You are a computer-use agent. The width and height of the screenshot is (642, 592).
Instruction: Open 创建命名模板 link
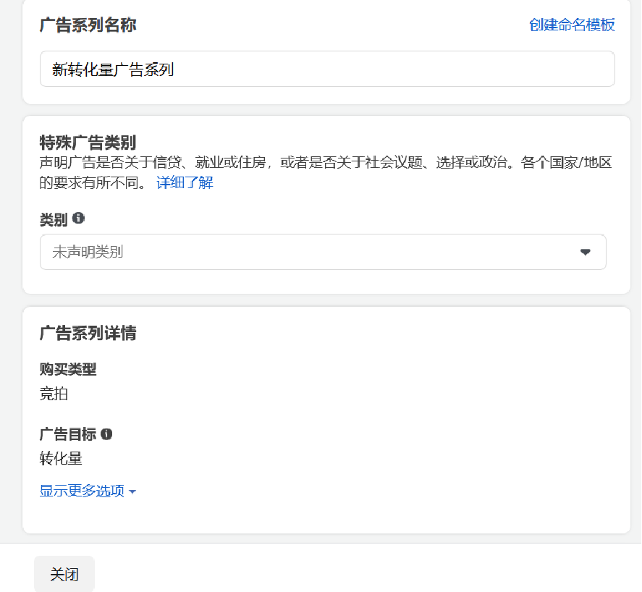[572, 25]
